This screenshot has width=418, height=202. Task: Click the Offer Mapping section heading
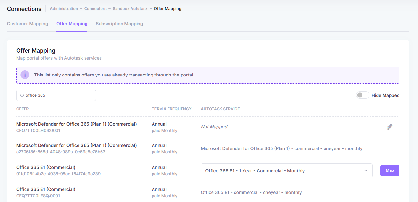36,51
